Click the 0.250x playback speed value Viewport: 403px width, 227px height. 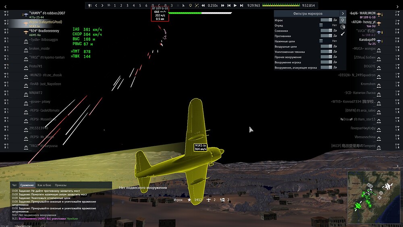tap(213, 5)
